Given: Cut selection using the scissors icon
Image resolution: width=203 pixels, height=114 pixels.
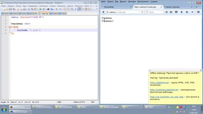Looking at the screenshot, I should coord(29,9).
